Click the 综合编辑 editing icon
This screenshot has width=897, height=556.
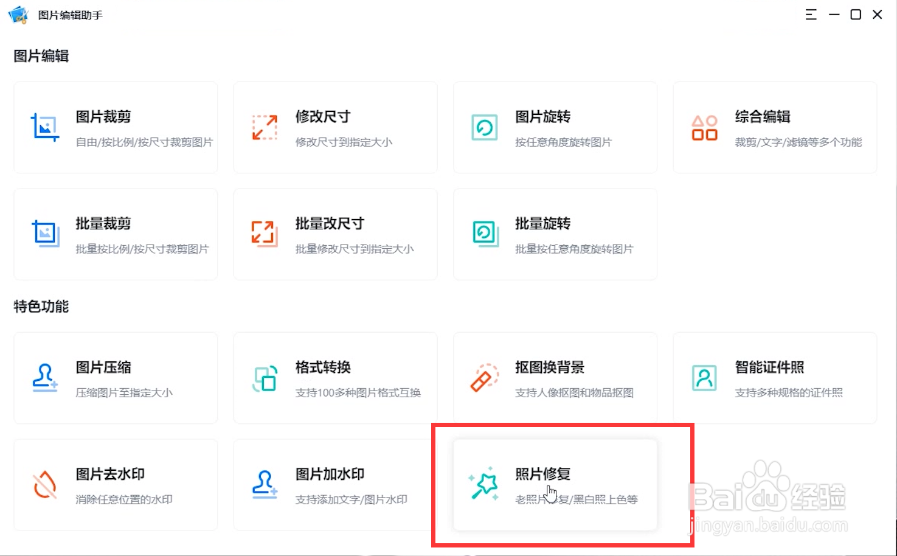[x=704, y=127]
